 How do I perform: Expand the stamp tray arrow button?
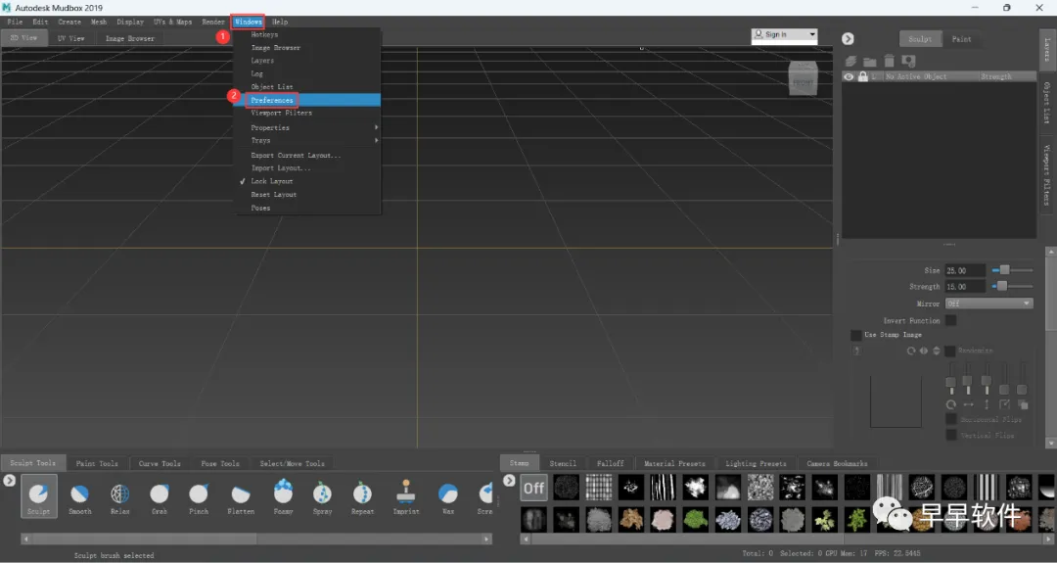coord(510,480)
